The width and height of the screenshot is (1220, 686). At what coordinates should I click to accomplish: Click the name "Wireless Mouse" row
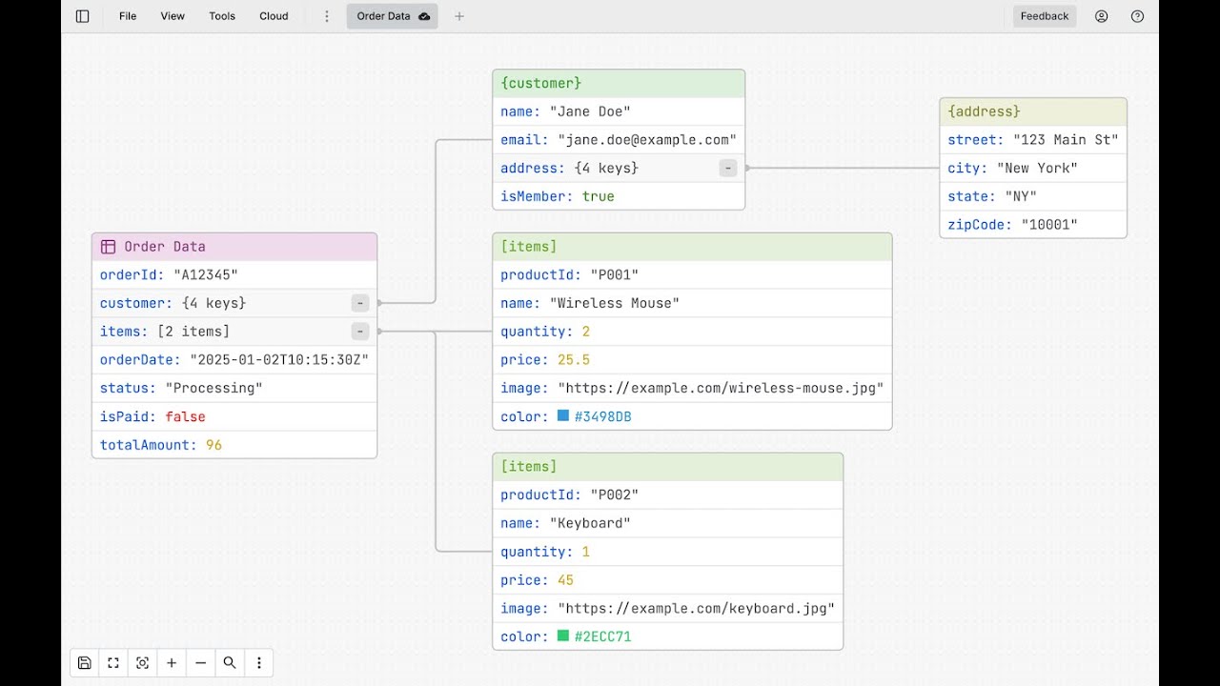pos(692,303)
